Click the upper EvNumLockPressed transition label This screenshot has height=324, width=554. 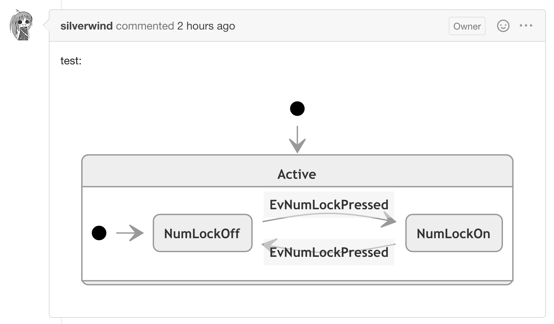329,205
